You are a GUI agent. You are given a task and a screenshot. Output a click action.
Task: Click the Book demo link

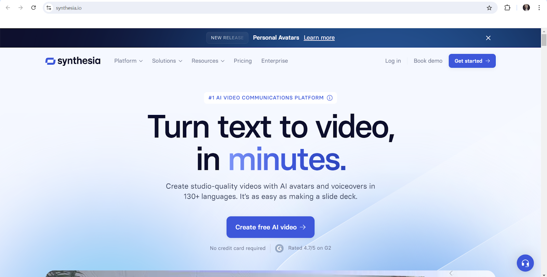[428, 61]
